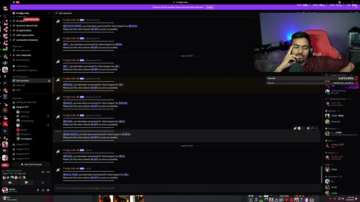Open Waiting for Interview voice channel

pyautogui.click(x=26, y=102)
